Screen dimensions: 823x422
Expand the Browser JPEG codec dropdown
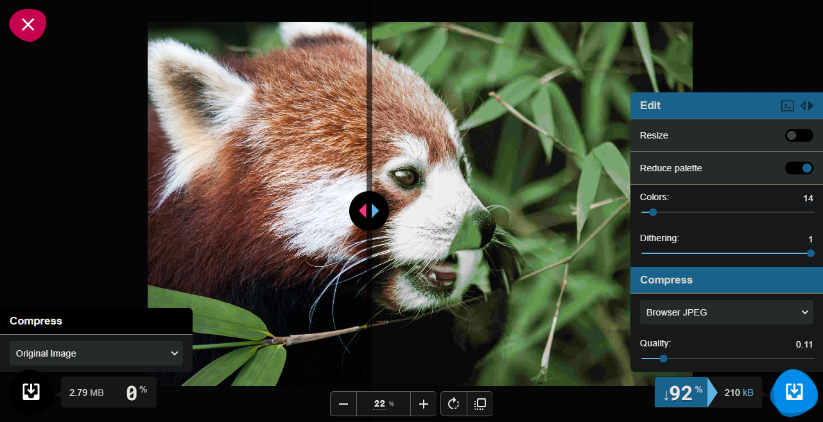(x=727, y=312)
